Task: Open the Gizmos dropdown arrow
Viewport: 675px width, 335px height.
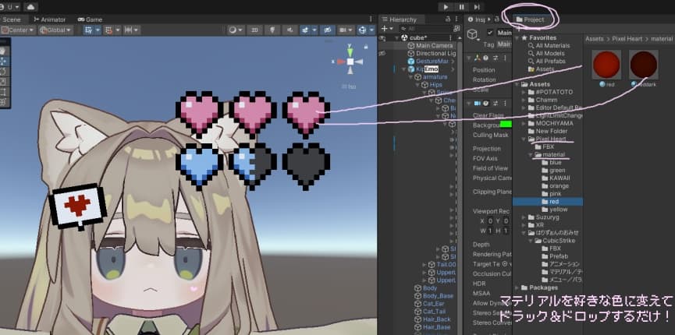Action: [371, 30]
